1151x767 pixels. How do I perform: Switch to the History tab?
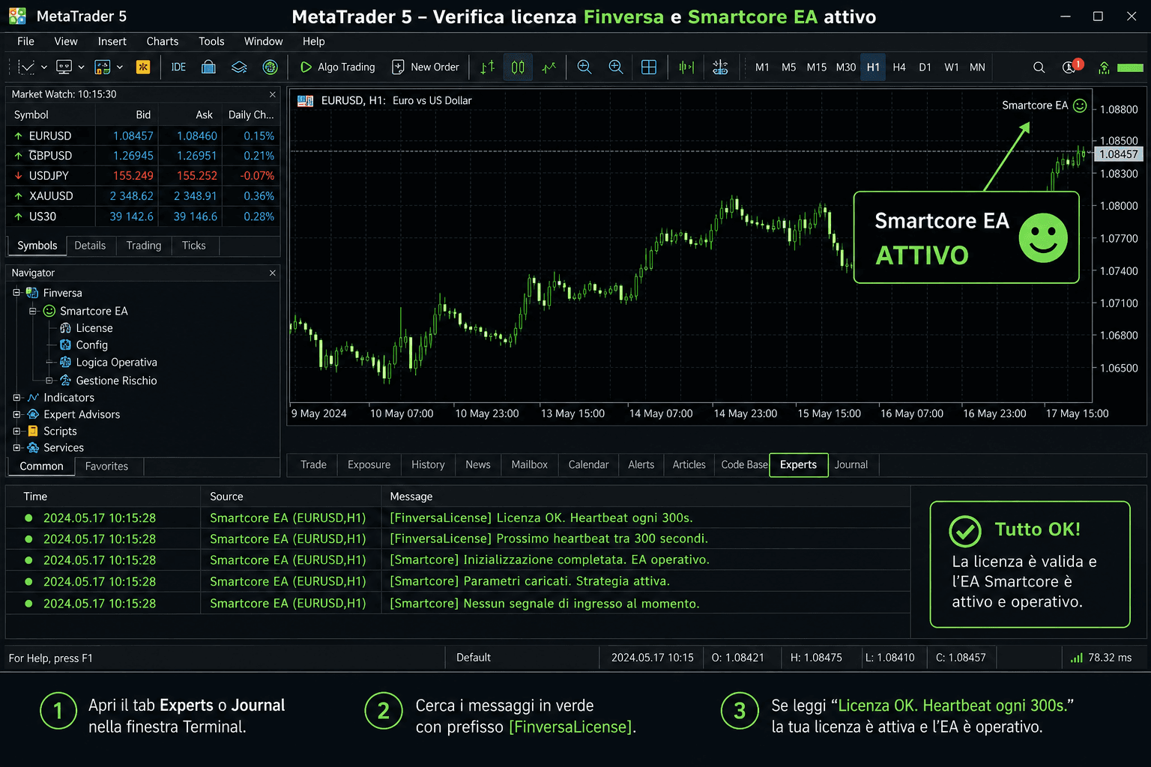click(428, 465)
